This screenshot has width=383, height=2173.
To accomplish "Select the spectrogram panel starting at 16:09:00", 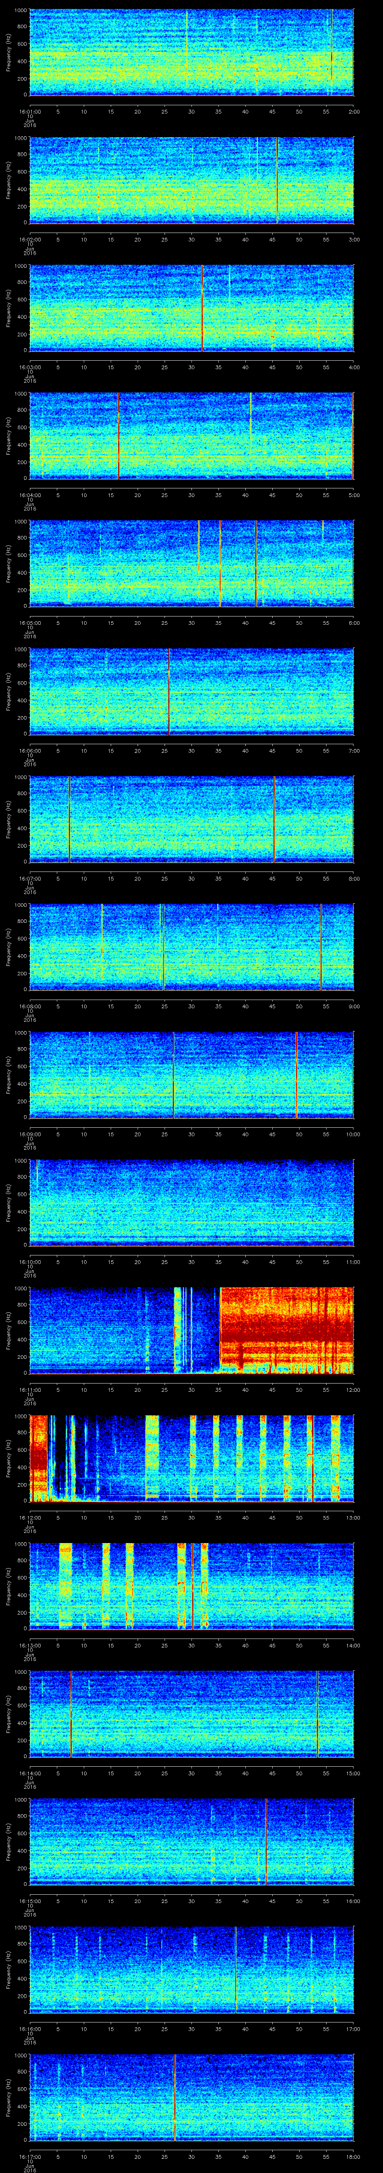I will pyautogui.click(x=191, y=1076).
